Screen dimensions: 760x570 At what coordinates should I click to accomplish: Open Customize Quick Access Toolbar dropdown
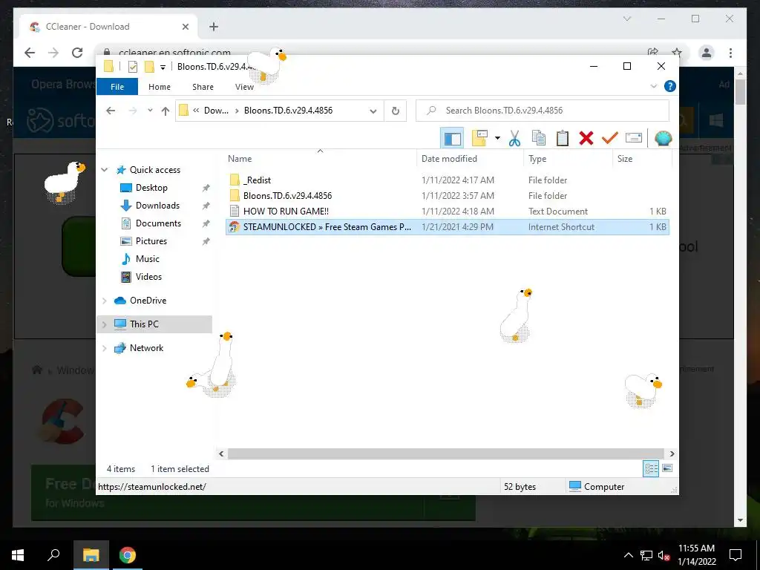tap(163, 68)
